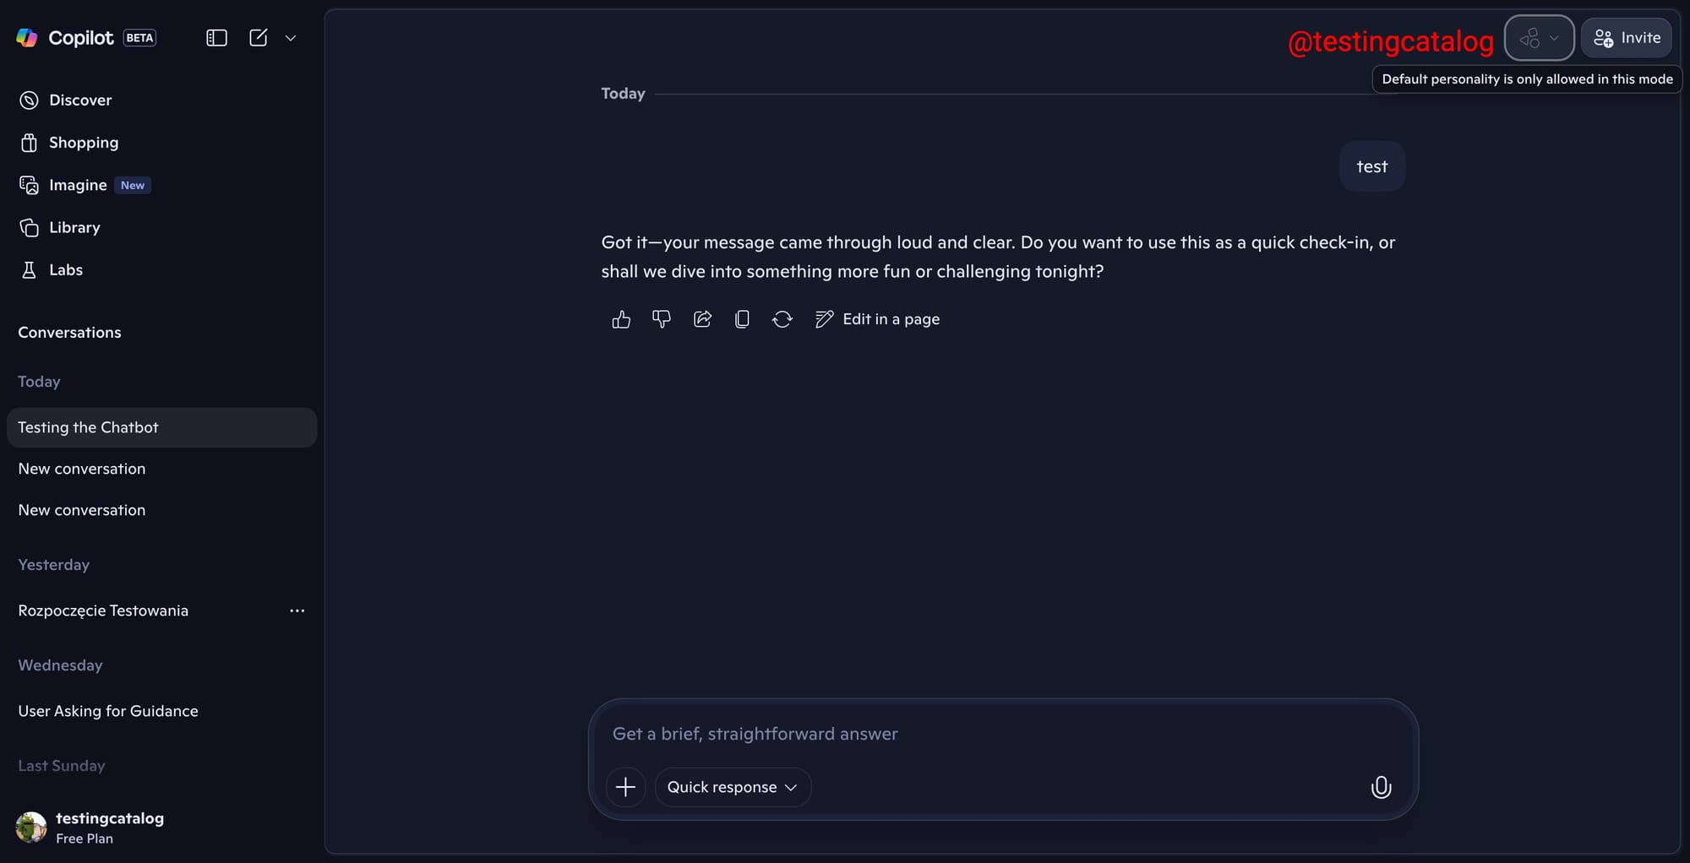The image size is (1690, 863).
Task: Open the Discover page
Action: 80,100
